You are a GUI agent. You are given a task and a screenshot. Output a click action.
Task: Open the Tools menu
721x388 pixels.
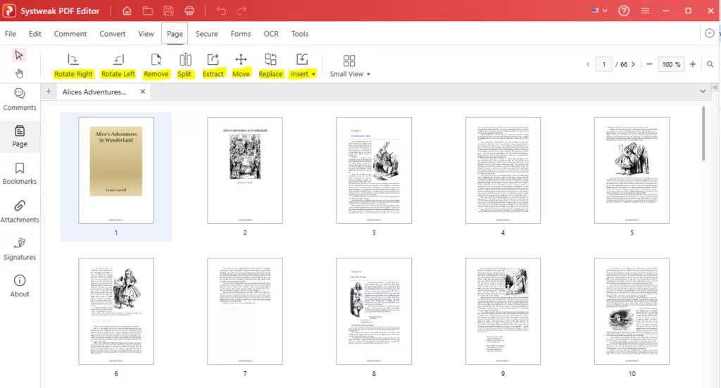point(299,34)
